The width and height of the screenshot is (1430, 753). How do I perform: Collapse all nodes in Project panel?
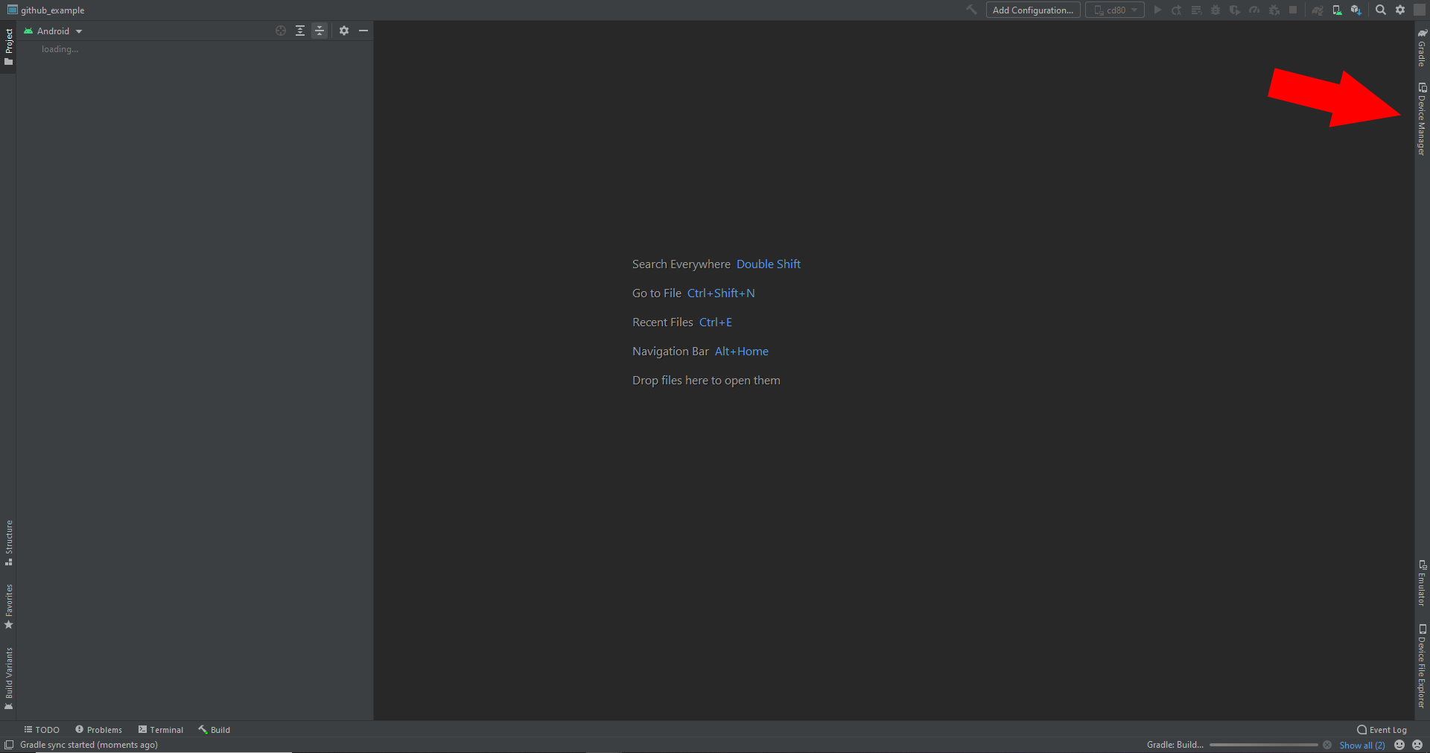click(x=319, y=31)
